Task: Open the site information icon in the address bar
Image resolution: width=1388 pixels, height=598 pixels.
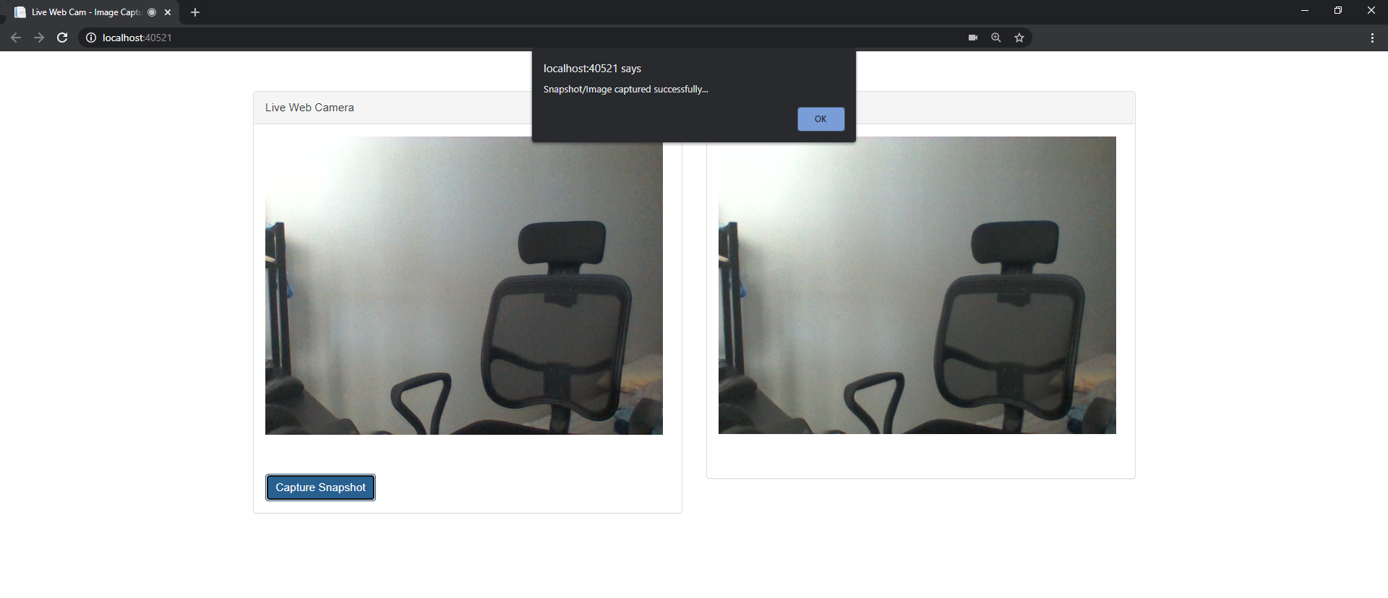Action: tap(91, 38)
